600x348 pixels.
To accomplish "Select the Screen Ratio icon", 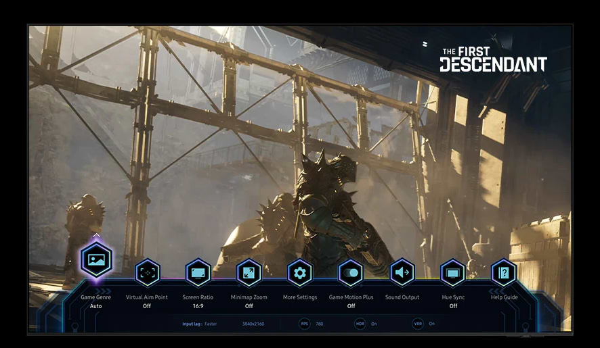I will [198, 273].
